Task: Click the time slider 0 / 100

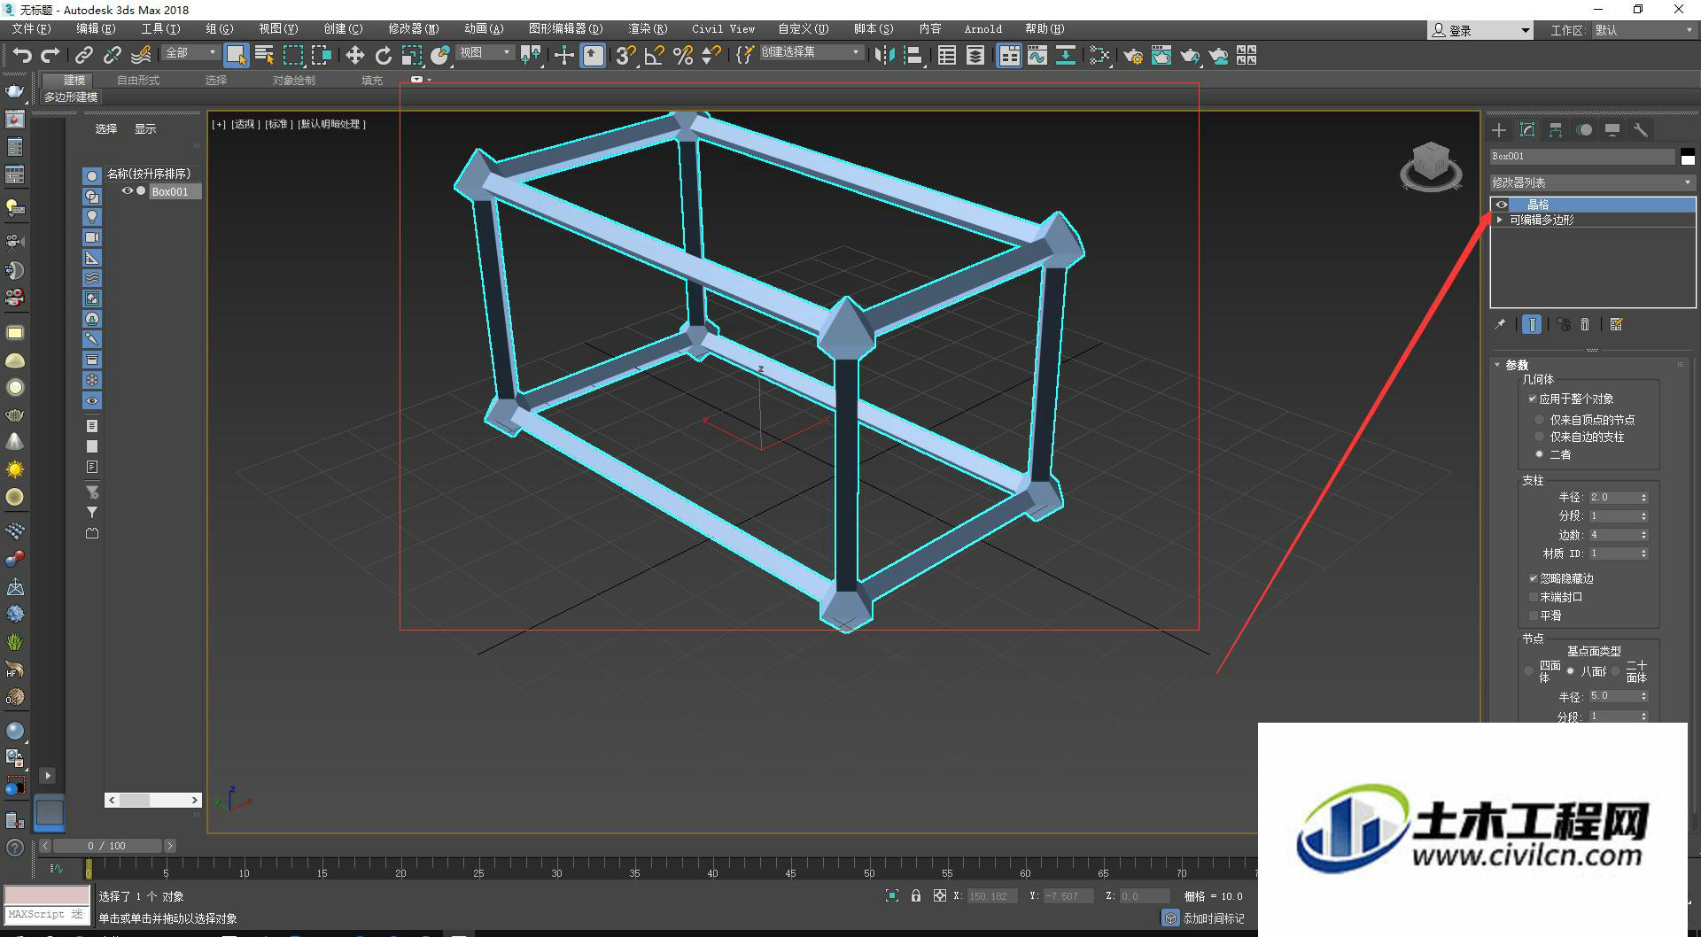Action: pyautogui.click(x=106, y=846)
